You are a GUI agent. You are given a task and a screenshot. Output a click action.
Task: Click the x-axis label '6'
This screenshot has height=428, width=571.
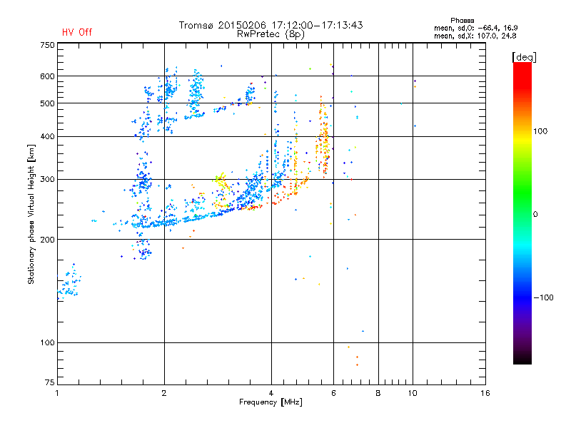tap(333, 393)
